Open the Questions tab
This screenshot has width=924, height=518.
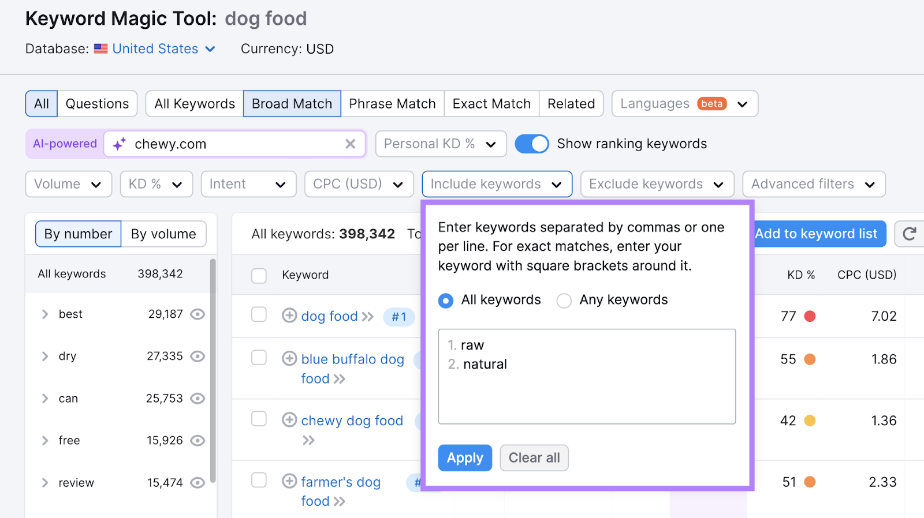97,104
